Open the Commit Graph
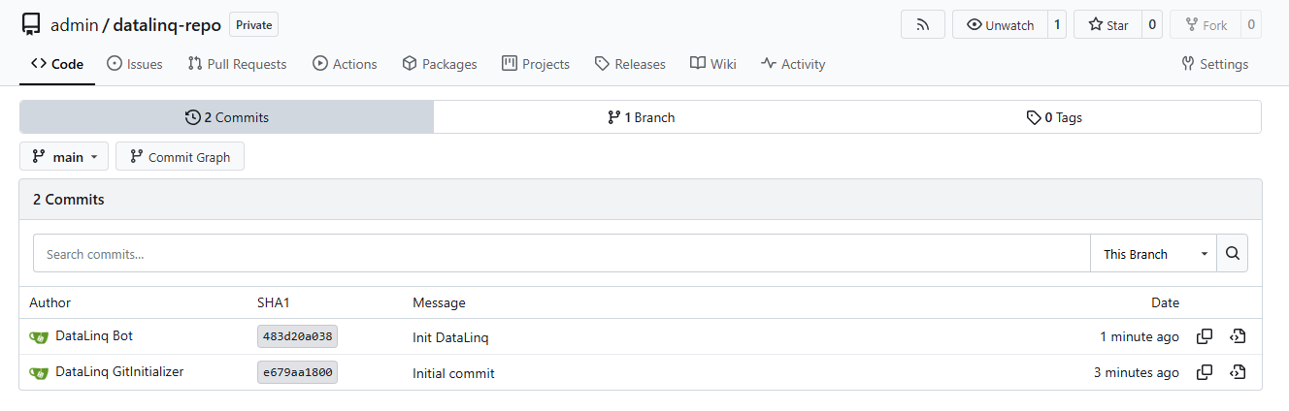The height and width of the screenshot is (411, 1289). pos(180,157)
